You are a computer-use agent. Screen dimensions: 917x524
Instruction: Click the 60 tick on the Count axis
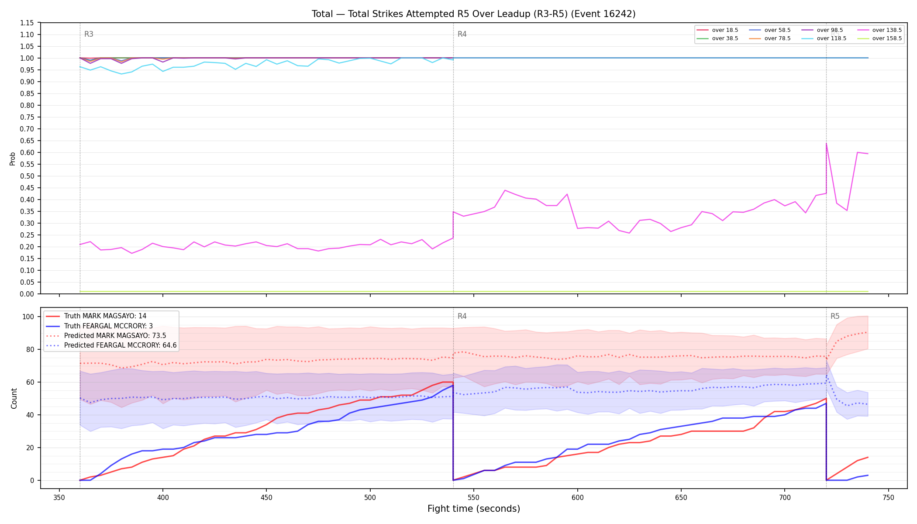[x=31, y=382]
